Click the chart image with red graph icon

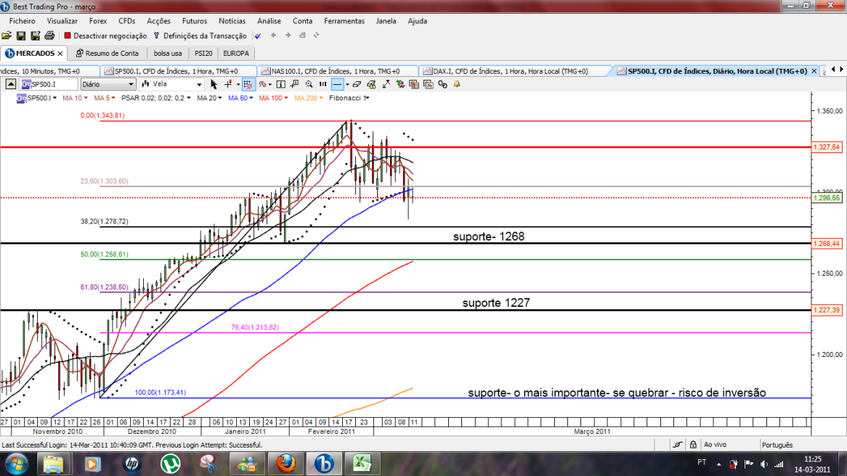(429, 84)
